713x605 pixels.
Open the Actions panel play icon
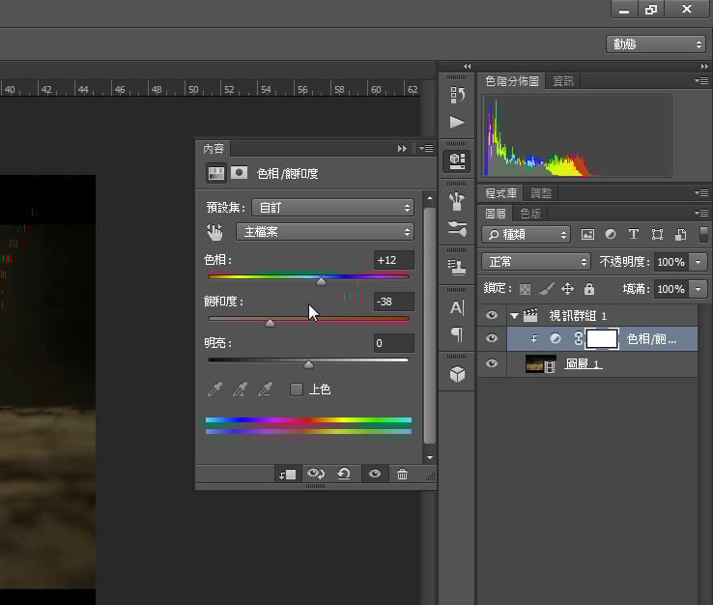457,123
